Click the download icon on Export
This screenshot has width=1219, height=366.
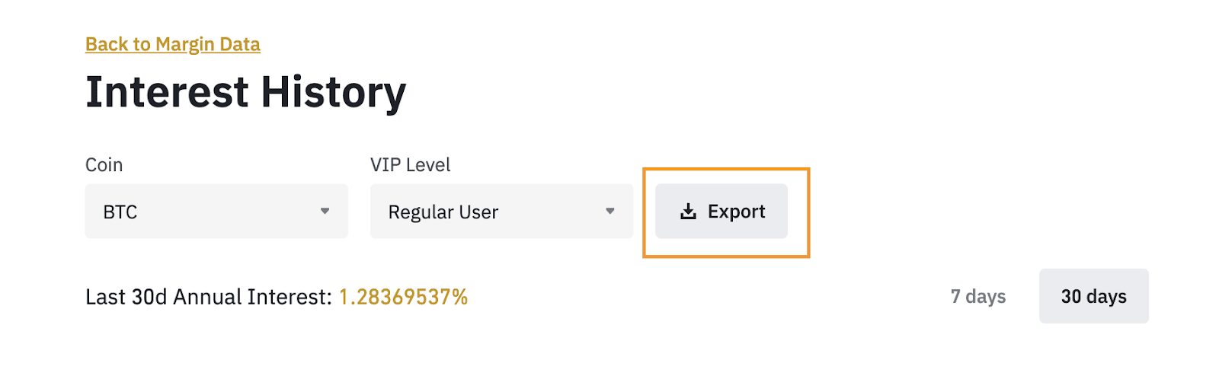[x=688, y=212]
